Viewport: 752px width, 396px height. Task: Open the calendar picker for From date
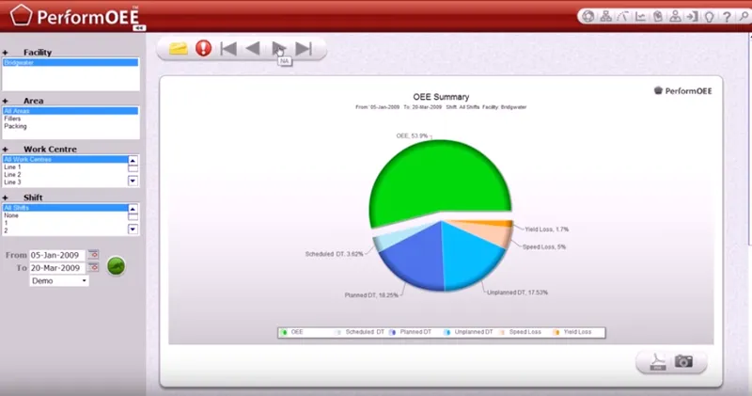(93, 254)
